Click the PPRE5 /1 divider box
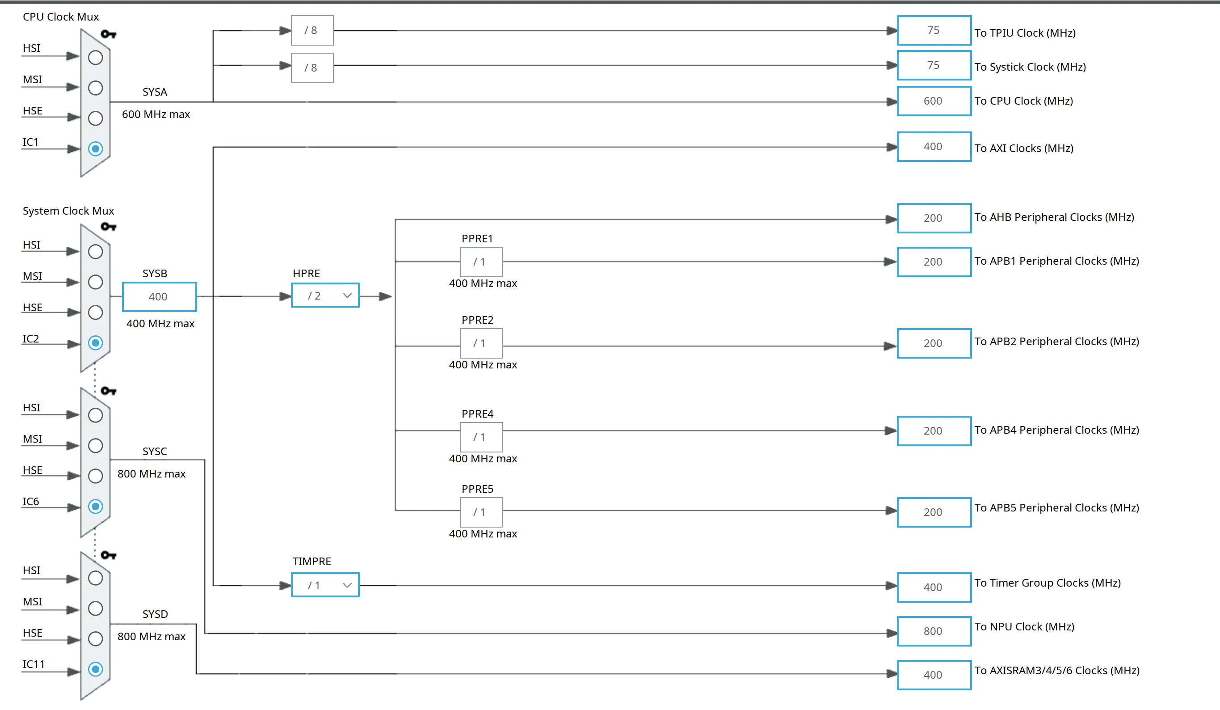Viewport: 1220px width, 710px height. point(481,512)
